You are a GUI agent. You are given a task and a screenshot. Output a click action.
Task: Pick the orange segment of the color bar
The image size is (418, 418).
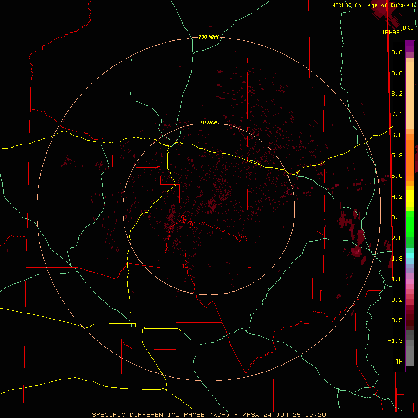coord(410,160)
